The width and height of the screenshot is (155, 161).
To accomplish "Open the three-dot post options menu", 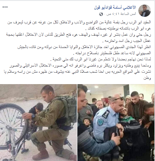I will pos(5,7).
